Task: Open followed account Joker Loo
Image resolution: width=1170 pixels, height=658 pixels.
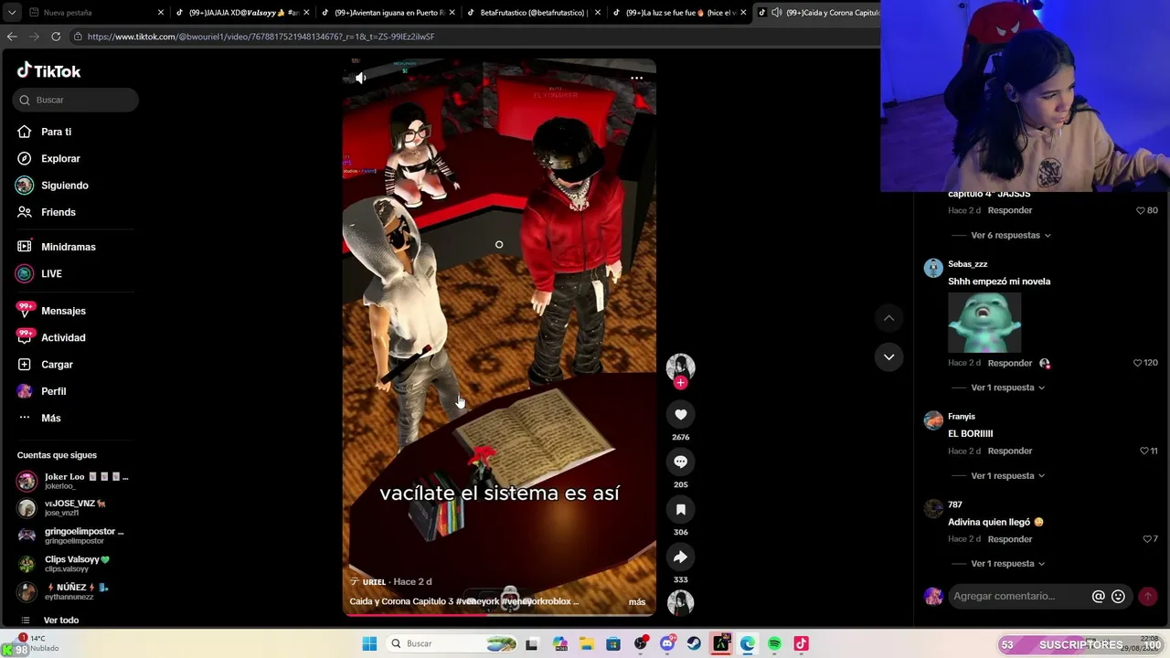Action: [x=73, y=481]
